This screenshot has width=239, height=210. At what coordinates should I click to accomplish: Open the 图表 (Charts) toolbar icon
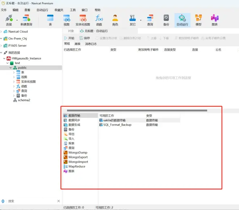point(215,20)
